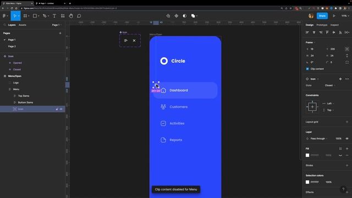352x198 pixels.
Task: Switch to the Prototype tab
Action: pos(322,25)
